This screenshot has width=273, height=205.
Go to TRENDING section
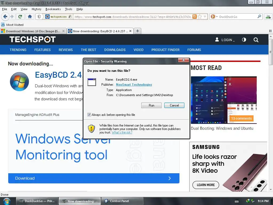18,50
